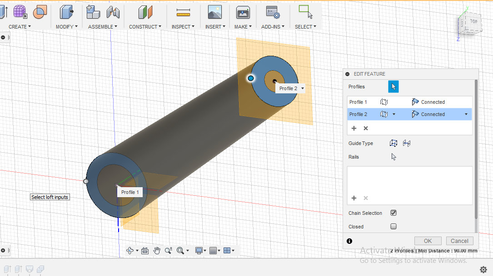Open the timeline settings gear icon
The height and width of the screenshot is (276, 493).
pyautogui.click(x=483, y=269)
